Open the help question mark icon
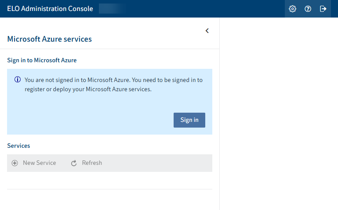 [308, 9]
